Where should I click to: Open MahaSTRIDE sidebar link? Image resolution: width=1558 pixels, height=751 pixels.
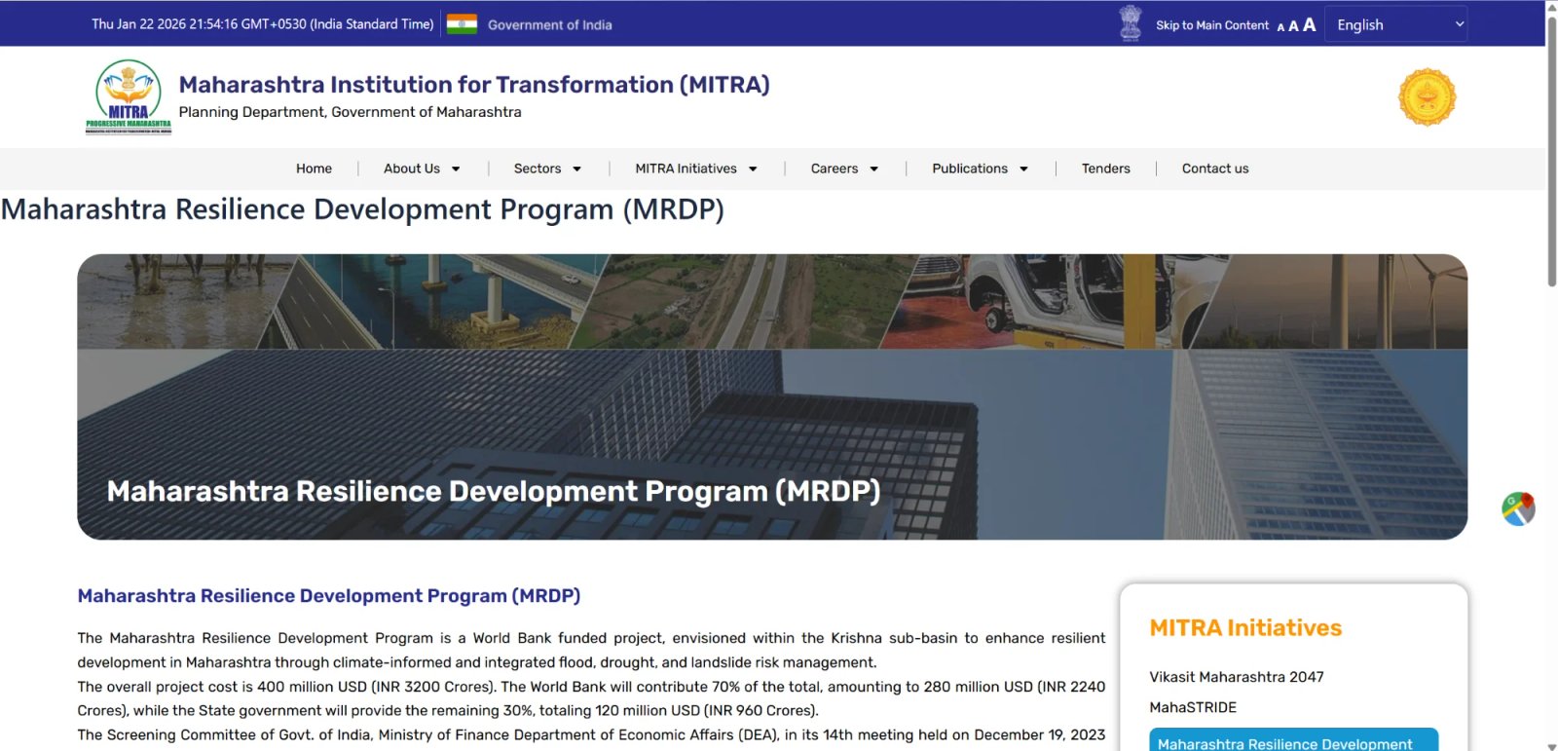click(1193, 707)
